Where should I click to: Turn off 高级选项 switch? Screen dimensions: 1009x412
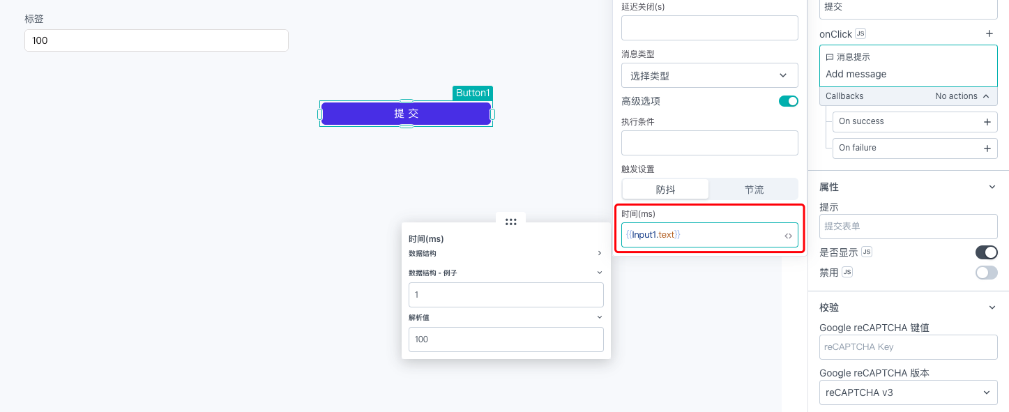coord(788,101)
